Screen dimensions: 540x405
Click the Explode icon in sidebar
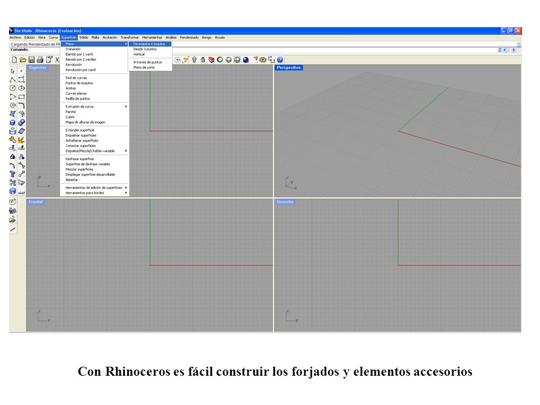pyautogui.click(x=21, y=140)
